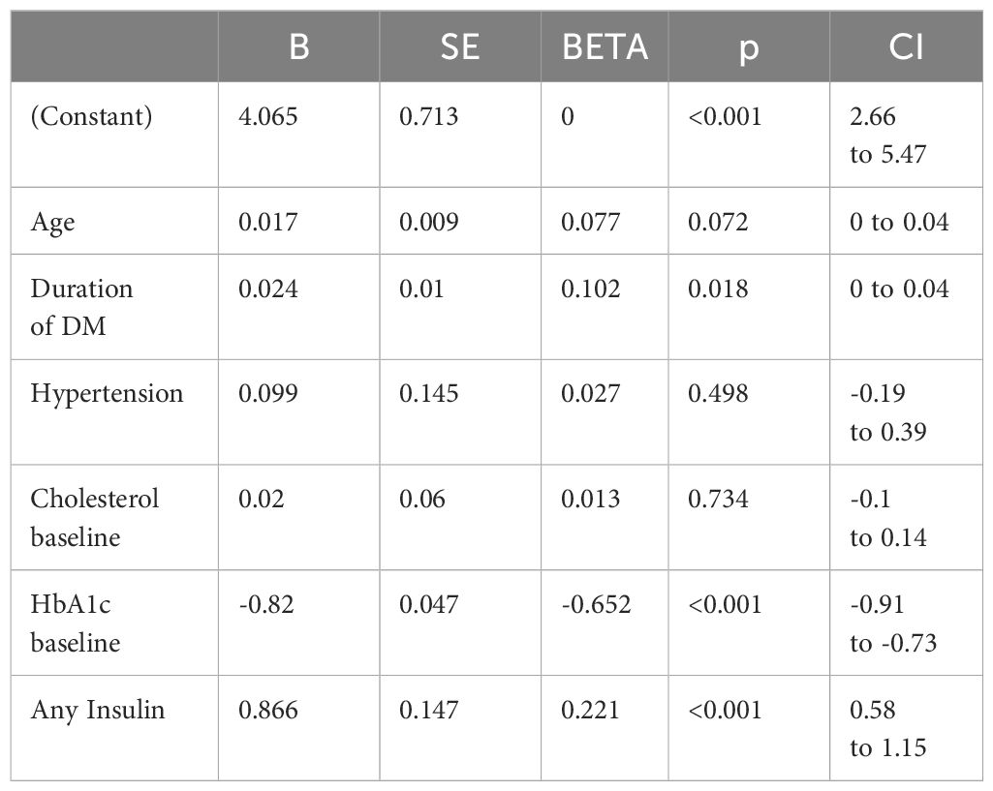Click the constant B value 4.065
Screen dimensions: 993x791
click(x=268, y=116)
